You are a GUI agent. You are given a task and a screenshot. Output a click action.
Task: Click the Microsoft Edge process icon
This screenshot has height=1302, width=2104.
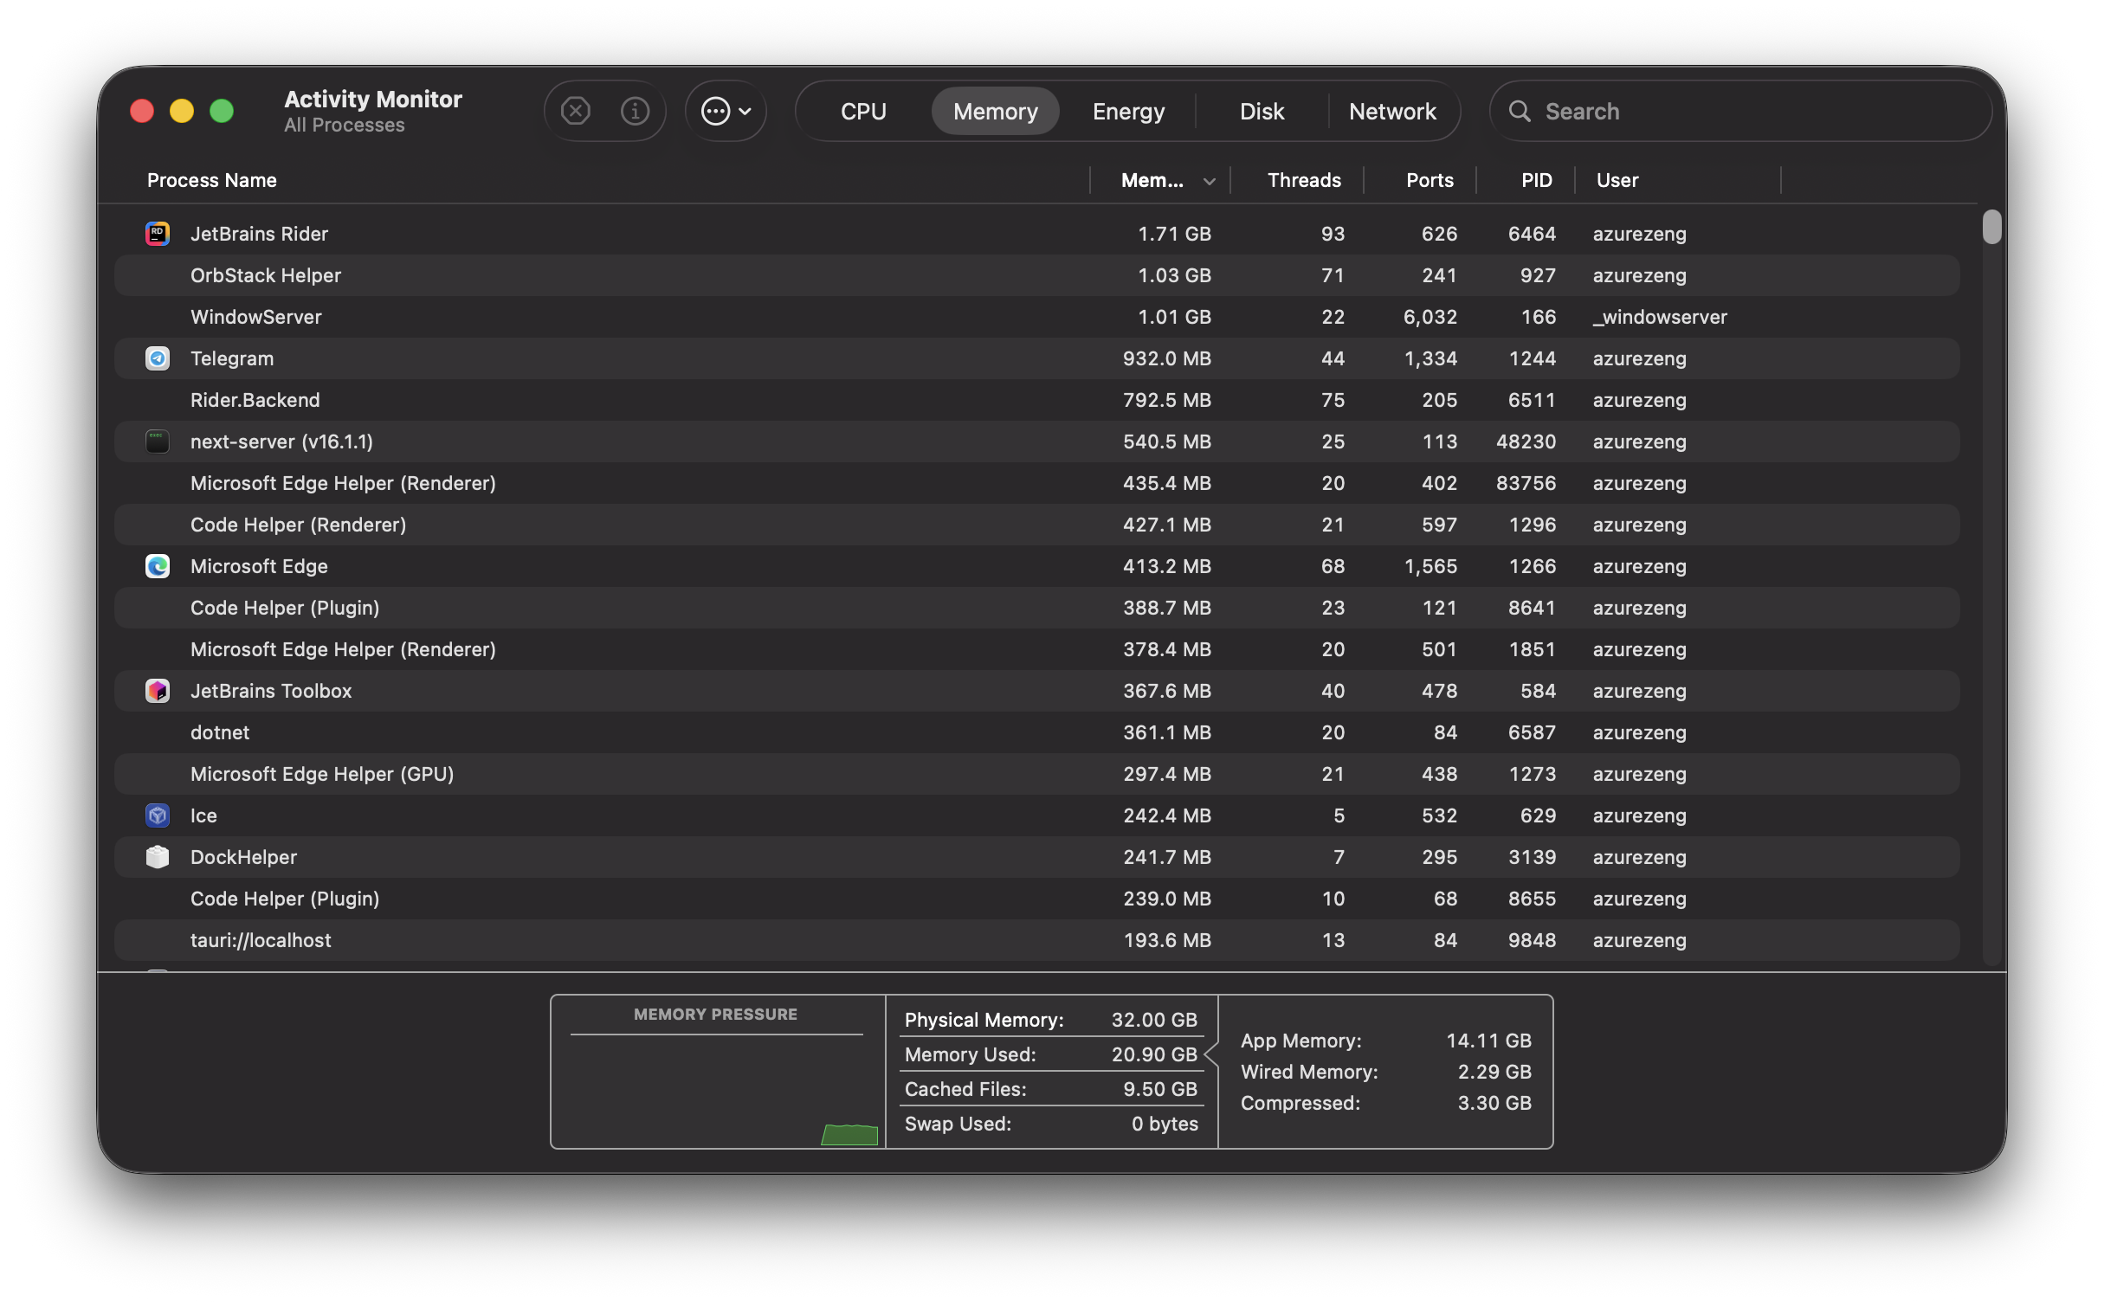tap(157, 566)
